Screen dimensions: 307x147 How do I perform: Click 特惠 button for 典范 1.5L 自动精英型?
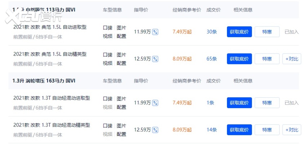pos(267,59)
